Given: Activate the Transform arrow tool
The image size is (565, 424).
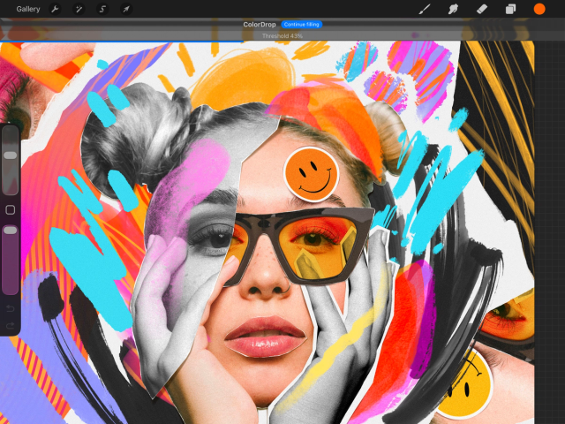Looking at the screenshot, I should pos(126,9).
